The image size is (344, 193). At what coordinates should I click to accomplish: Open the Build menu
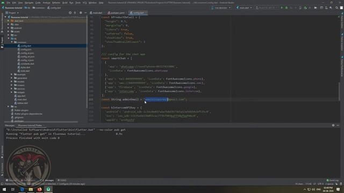tap(65, 3)
